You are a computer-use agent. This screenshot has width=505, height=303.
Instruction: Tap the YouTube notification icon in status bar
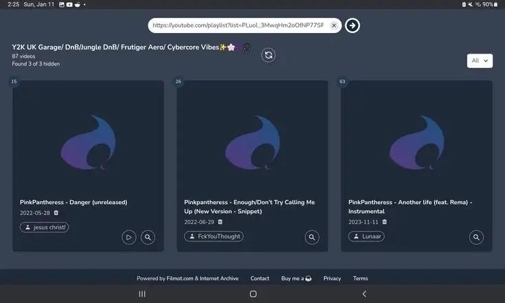[x=69, y=5]
